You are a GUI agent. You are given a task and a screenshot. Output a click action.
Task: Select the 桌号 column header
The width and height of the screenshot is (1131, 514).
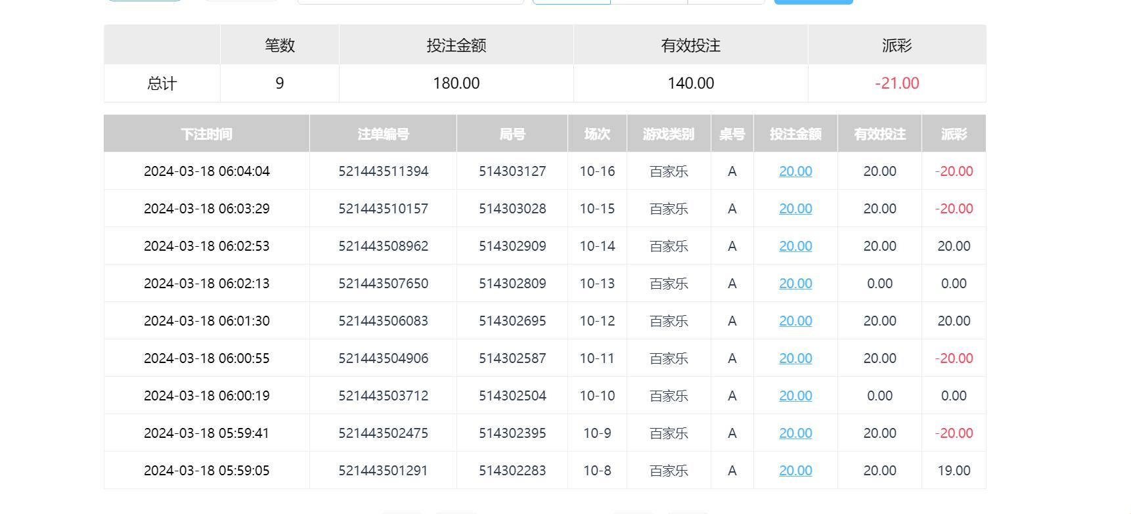click(x=732, y=134)
